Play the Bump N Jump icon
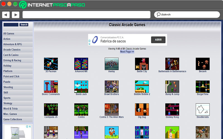Viewport: 223px width, 139px height. [x=172, y=87]
